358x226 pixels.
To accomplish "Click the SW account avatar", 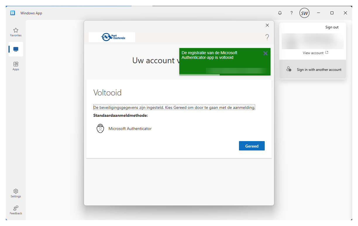I will coord(304,13).
